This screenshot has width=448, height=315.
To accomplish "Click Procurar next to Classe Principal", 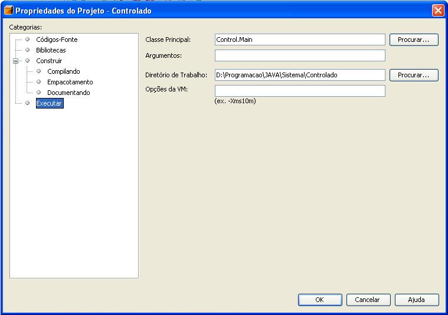I will (414, 40).
